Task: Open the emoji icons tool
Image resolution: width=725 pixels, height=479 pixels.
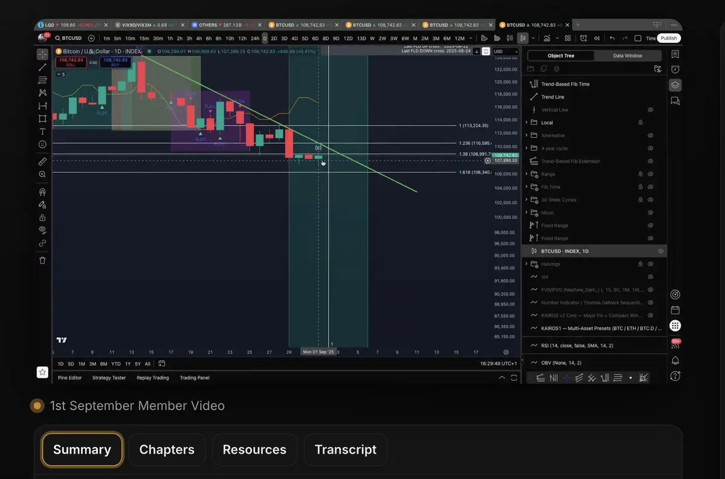Action: coord(42,144)
